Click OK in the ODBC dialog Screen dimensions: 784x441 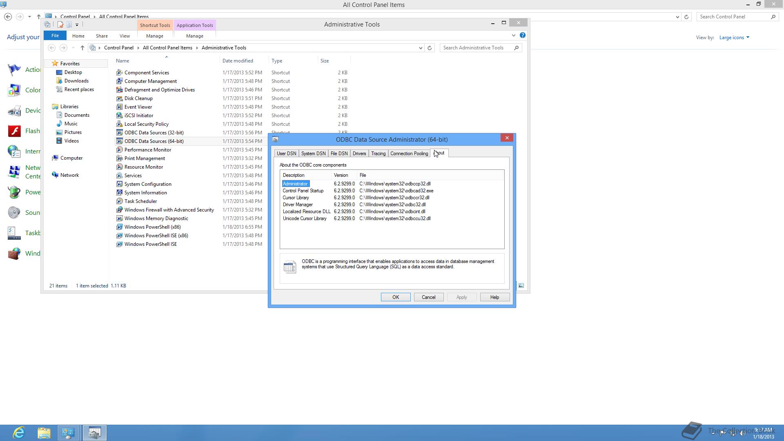pos(396,297)
